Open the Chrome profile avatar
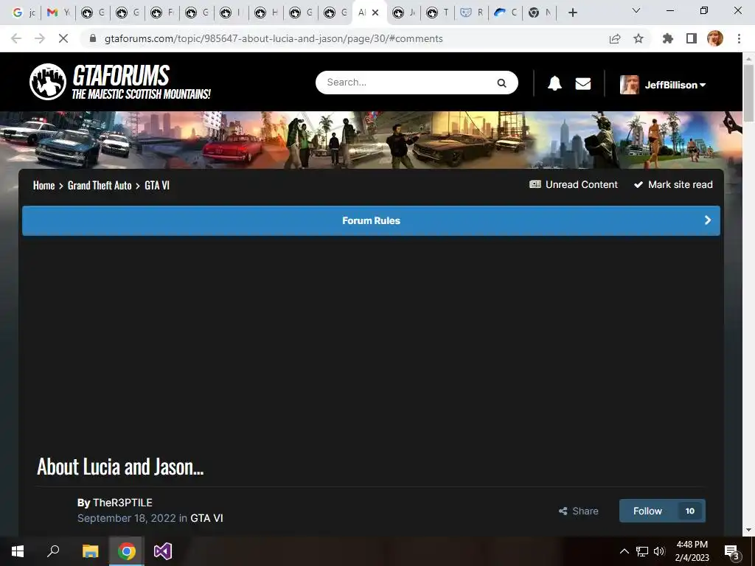The image size is (755, 566). pyautogui.click(x=715, y=38)
